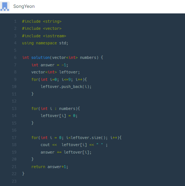Viewport: 185px width, 186px height.
Task: Click line number 6 in gutter
Action: coord(15,57)
